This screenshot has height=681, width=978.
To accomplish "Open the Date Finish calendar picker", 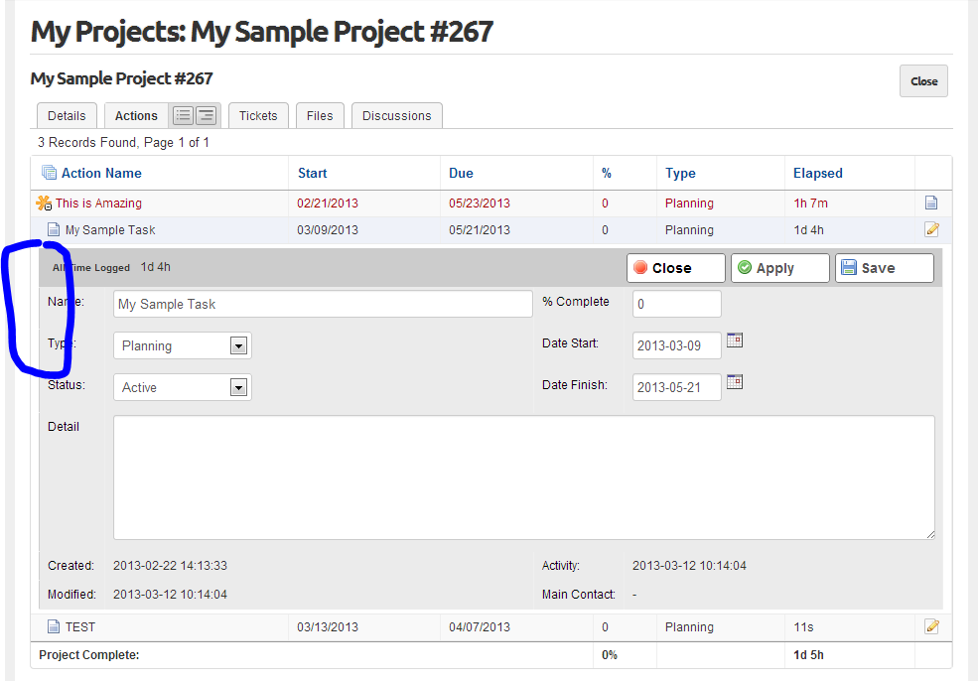I will pyautogui.click(x=735, y=382).
